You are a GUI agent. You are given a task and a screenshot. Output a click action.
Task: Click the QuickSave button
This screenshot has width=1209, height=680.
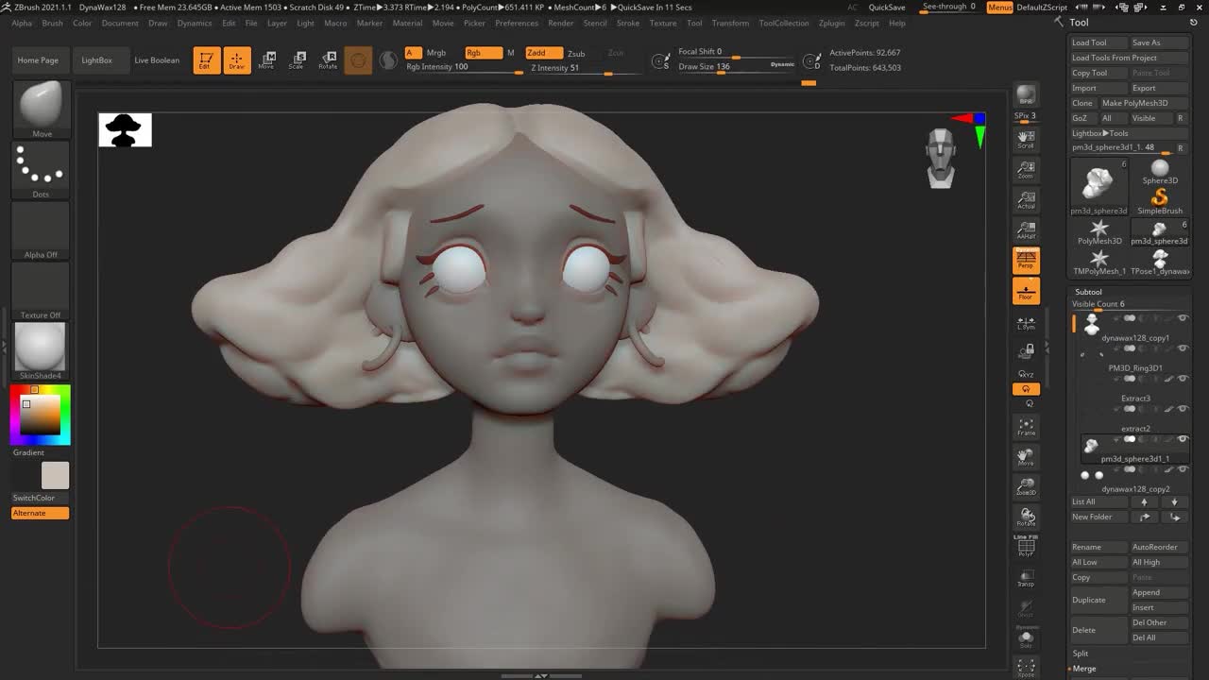click(887, 7)
